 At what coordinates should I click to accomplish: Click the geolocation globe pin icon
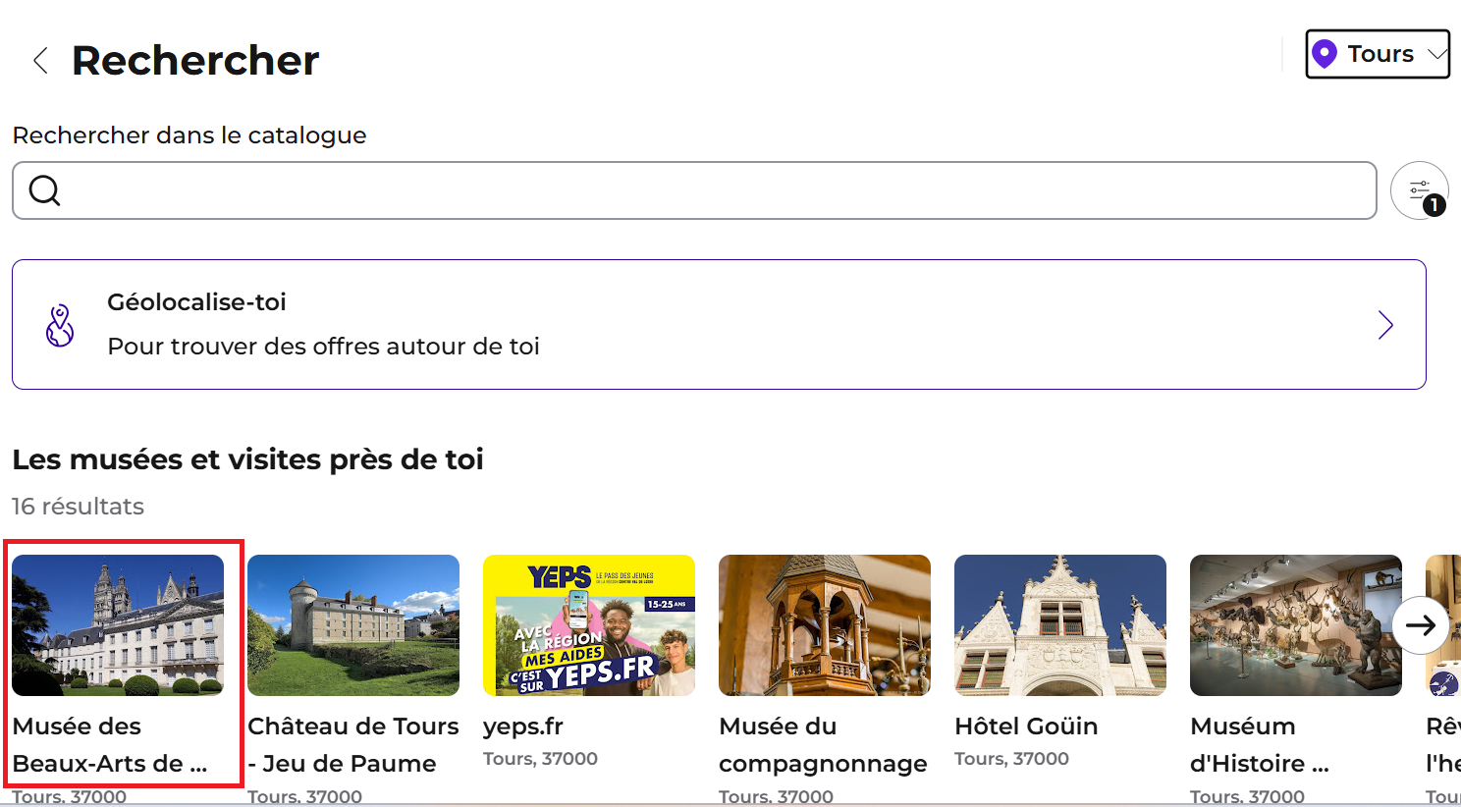pos(60,325)
